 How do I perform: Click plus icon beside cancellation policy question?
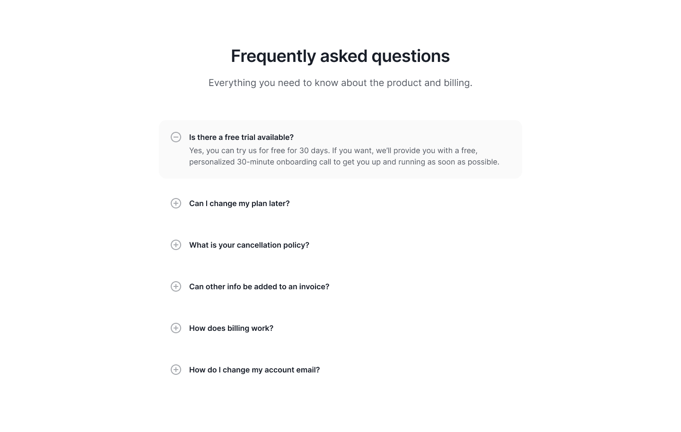(176, 245)
